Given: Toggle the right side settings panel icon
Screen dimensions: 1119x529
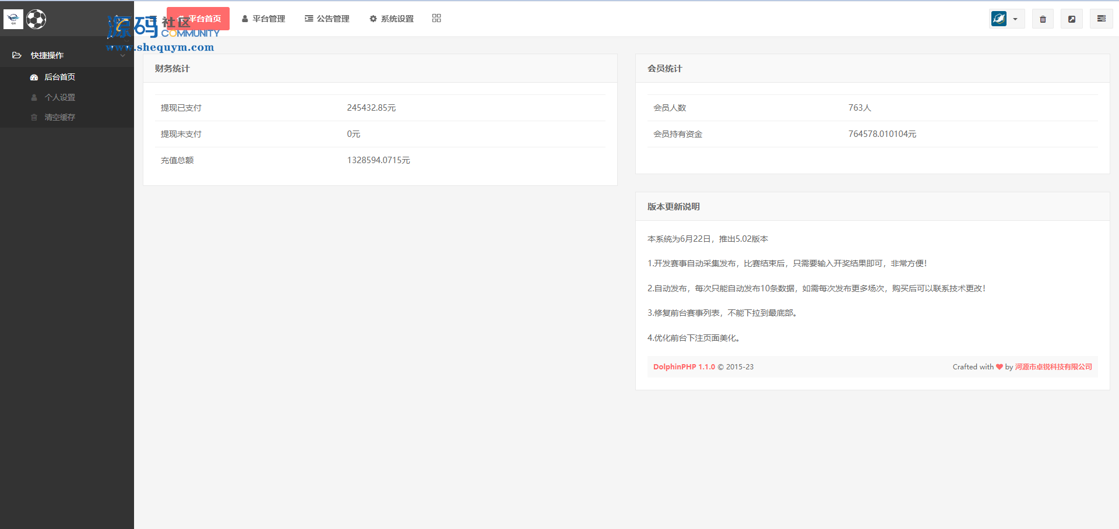Looking at the screenshot, I should pos(1102,19).
